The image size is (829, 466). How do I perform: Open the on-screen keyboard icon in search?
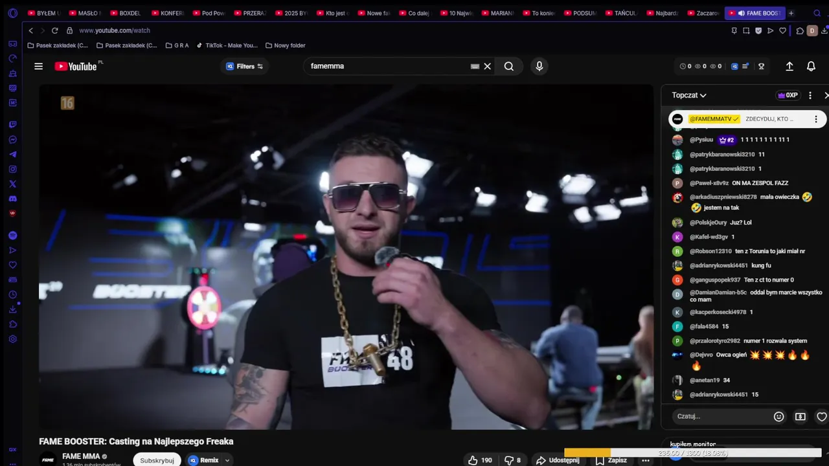coord(475,66)
